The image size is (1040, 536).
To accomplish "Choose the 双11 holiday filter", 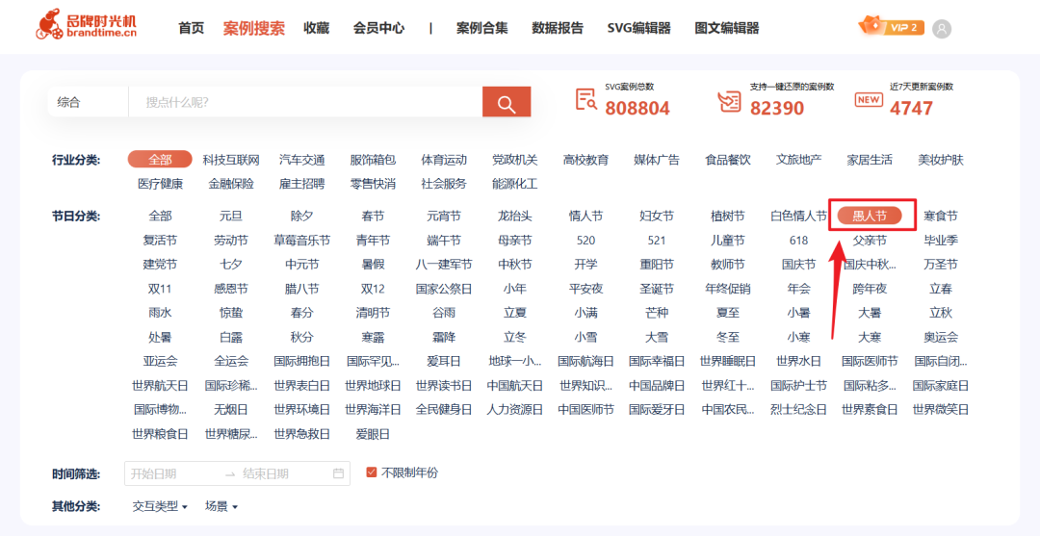I will (160, 289).
